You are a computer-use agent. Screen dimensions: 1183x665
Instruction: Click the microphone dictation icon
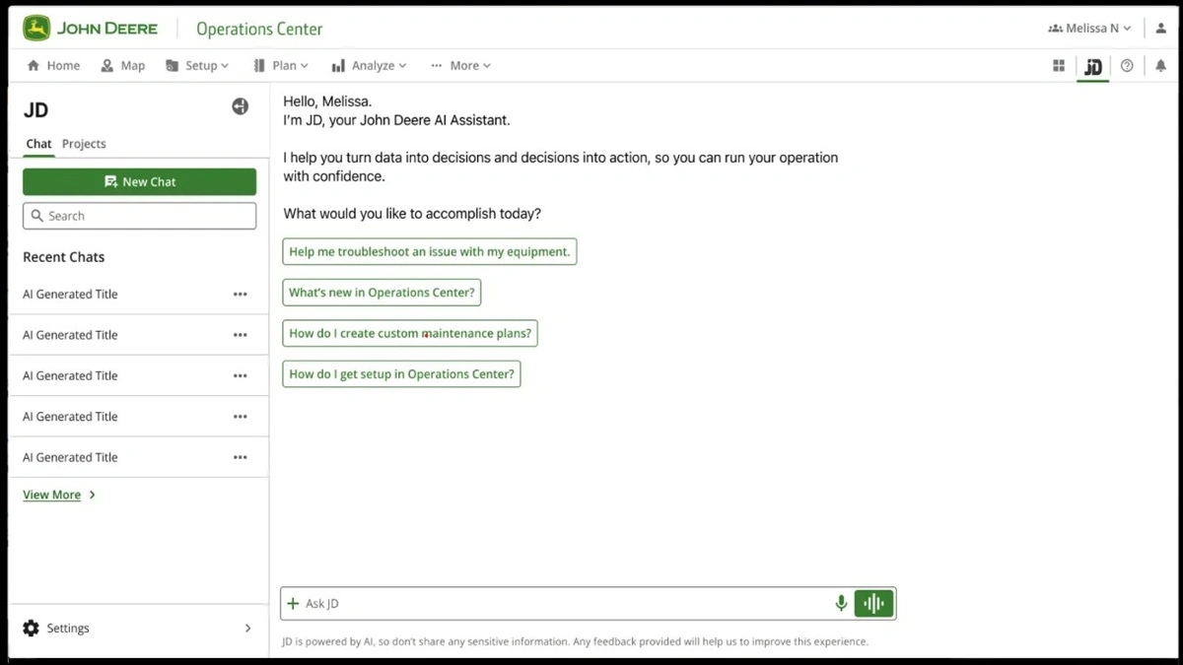point(841,604)
